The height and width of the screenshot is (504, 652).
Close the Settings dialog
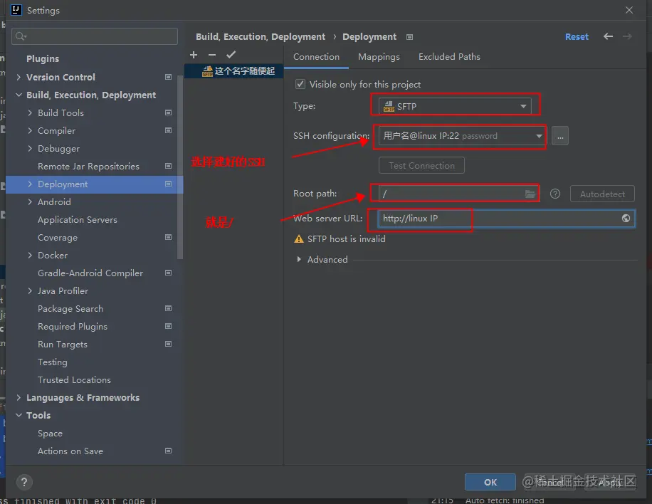(629, 10)
